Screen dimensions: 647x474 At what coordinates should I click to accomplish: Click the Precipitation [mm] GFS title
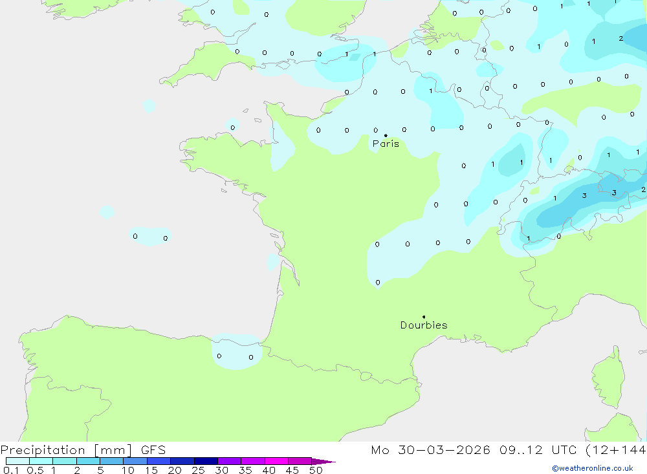(83, 449)
